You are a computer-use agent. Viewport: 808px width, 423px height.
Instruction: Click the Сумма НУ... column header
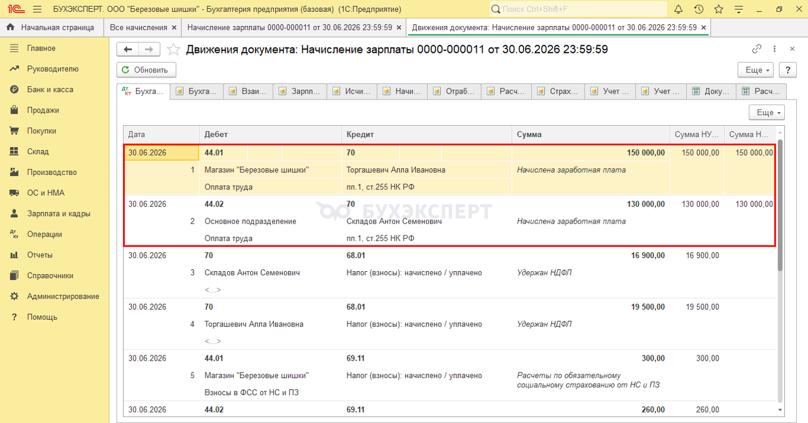(697, 135)
